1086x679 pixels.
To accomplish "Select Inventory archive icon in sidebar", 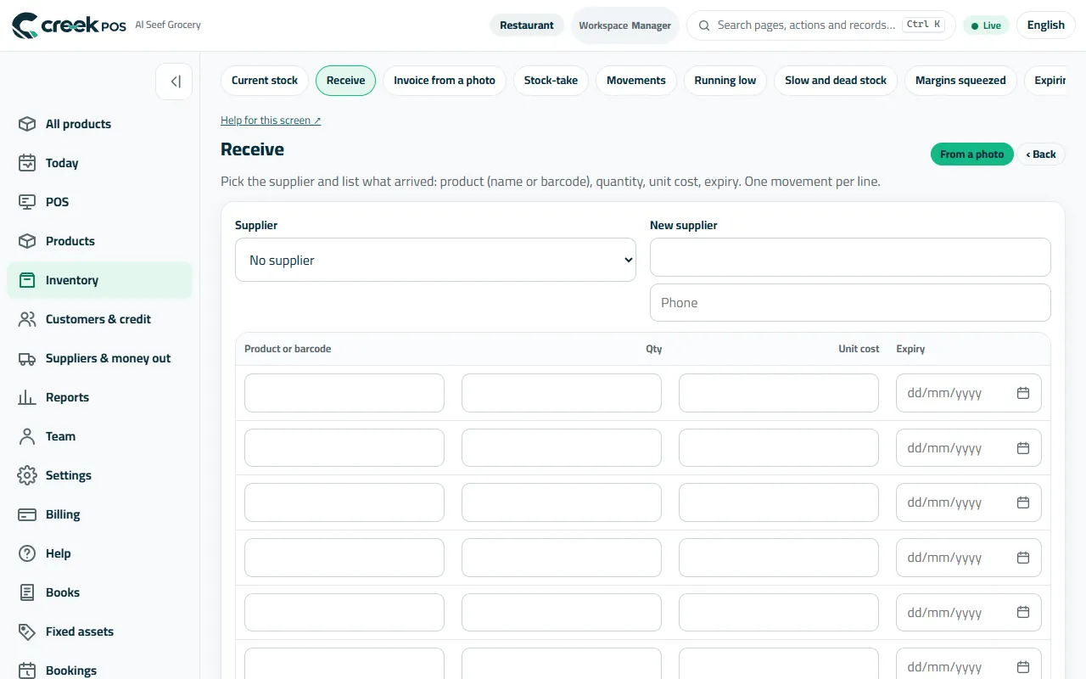I will click(x=27, y=280).
